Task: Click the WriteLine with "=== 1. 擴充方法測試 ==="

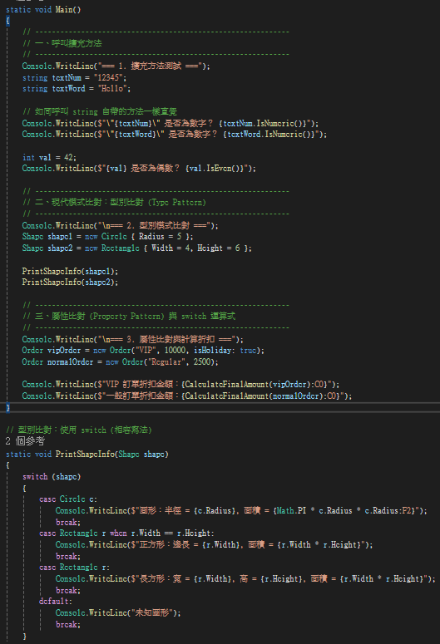Action: tap(116, 66)
